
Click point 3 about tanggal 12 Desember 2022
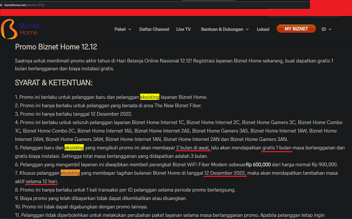coord(74,114)
